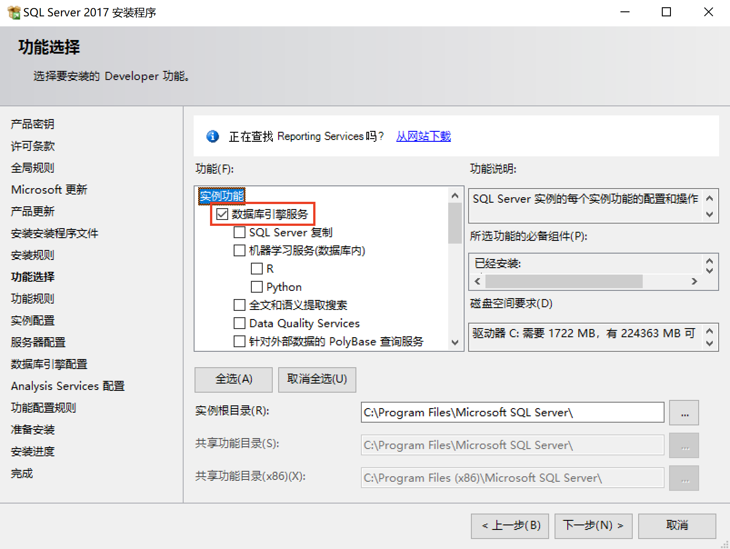Click the blue info icon beside Reporting Services message
Image resolution: width=730 pixels, height=549 pixels.
[212, 136]
